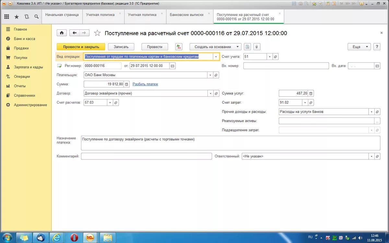Click into the Назначение платежа text area
Viewport: 389px width, 243px height.
[230, 143]
